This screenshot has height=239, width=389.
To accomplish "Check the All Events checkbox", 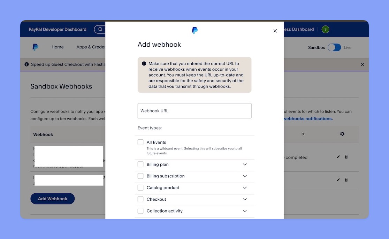I will [x=140, y=142].
